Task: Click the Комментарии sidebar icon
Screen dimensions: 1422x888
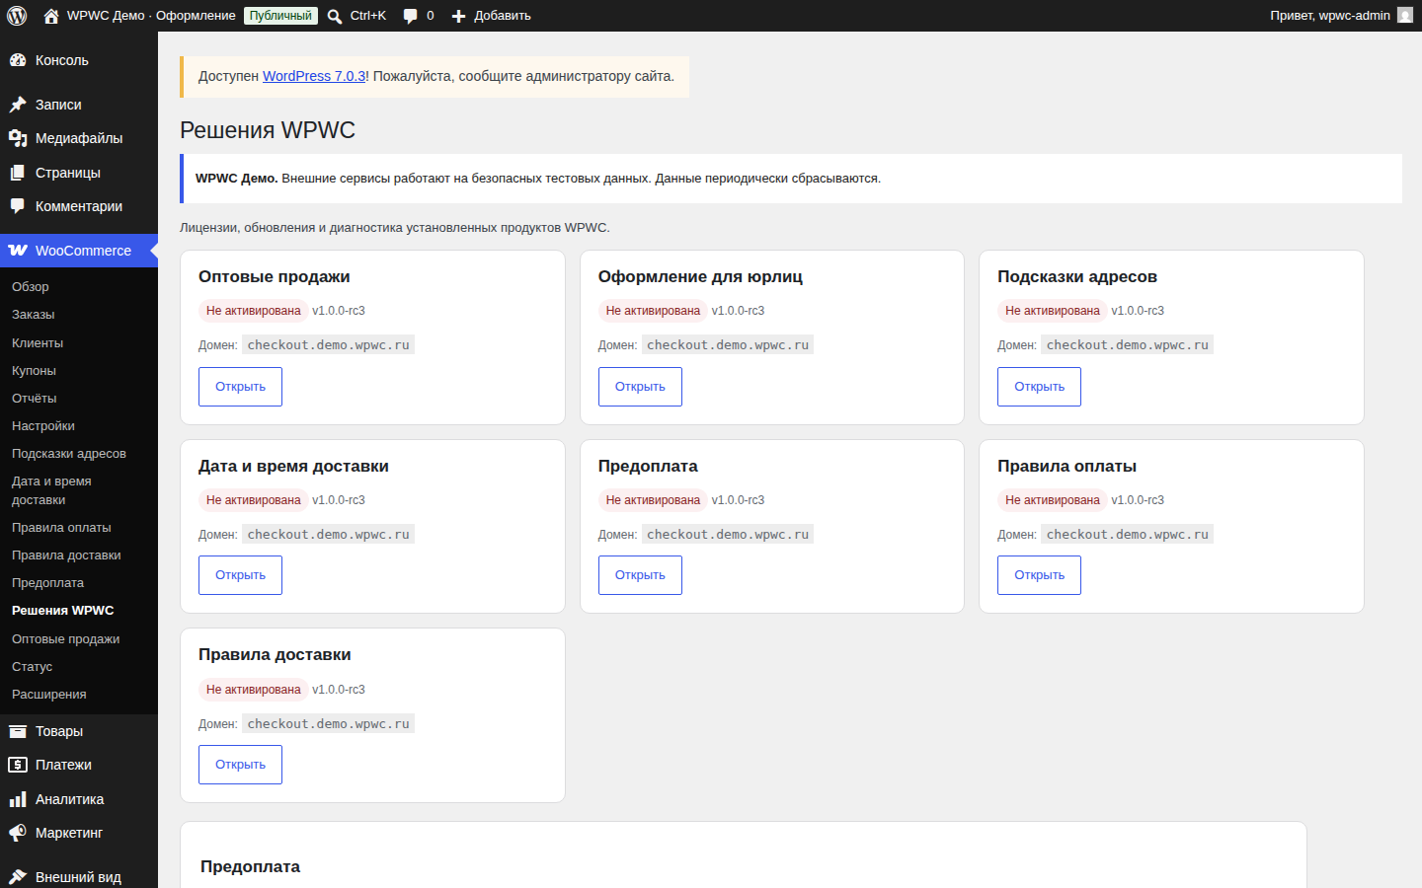Action: coord(18,206)
